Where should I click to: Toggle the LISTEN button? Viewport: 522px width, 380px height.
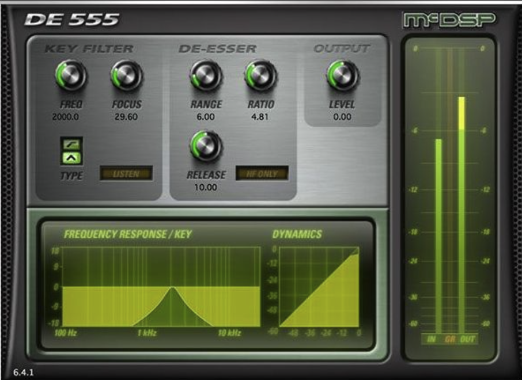point(126,173)
